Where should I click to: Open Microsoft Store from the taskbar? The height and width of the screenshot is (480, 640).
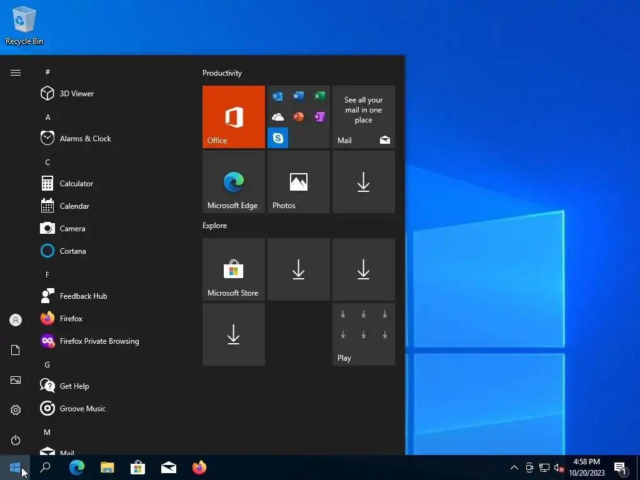point(138,467)
